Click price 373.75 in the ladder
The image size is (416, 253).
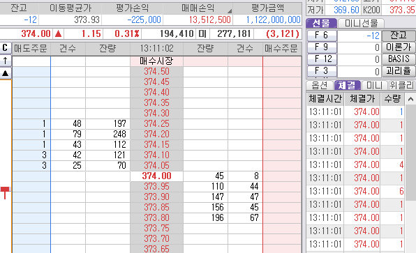coord(156,229)
